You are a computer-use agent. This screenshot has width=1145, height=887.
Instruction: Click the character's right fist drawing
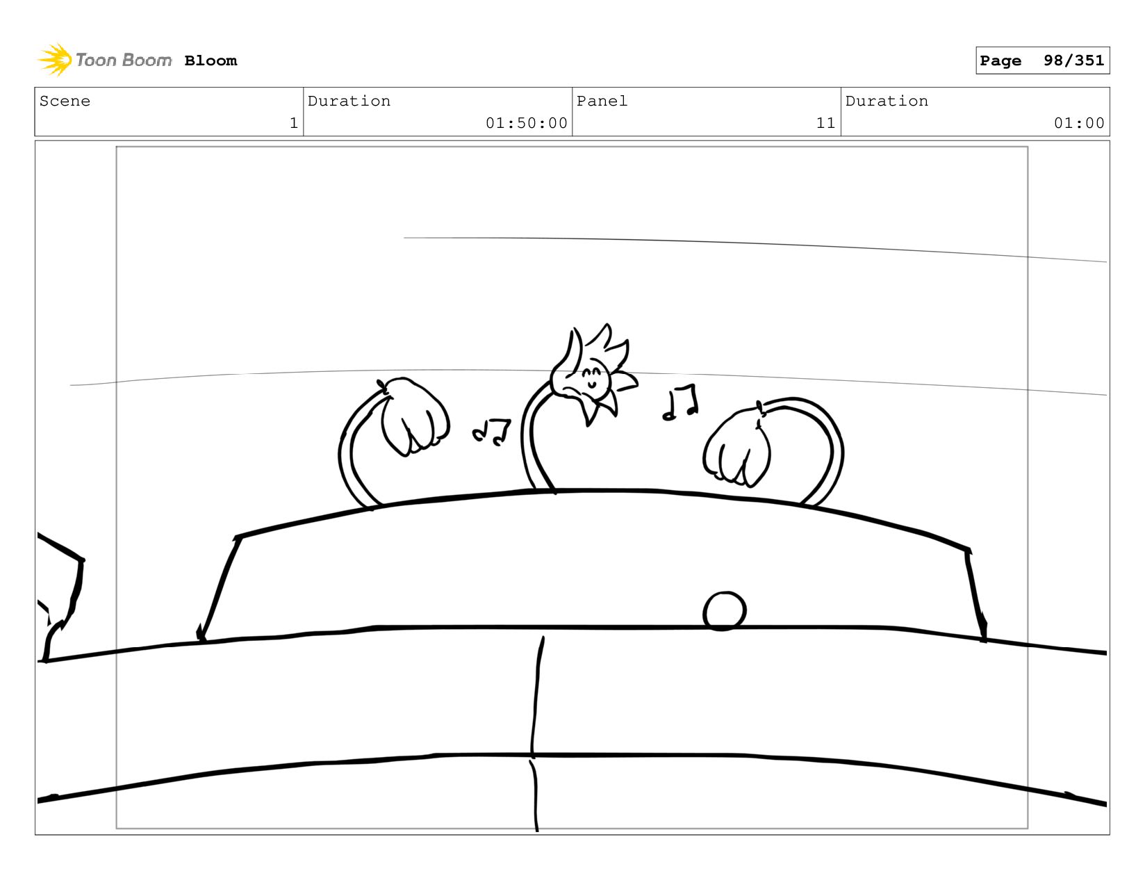click(736, 447)
